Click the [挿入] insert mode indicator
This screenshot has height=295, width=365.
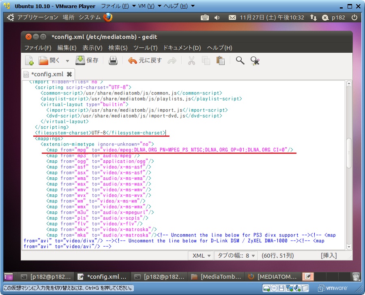(x=328, y=256)
